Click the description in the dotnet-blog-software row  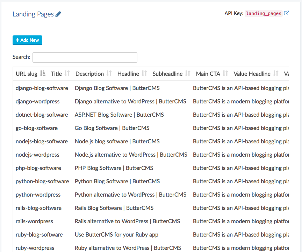click(x=241, y=115)
